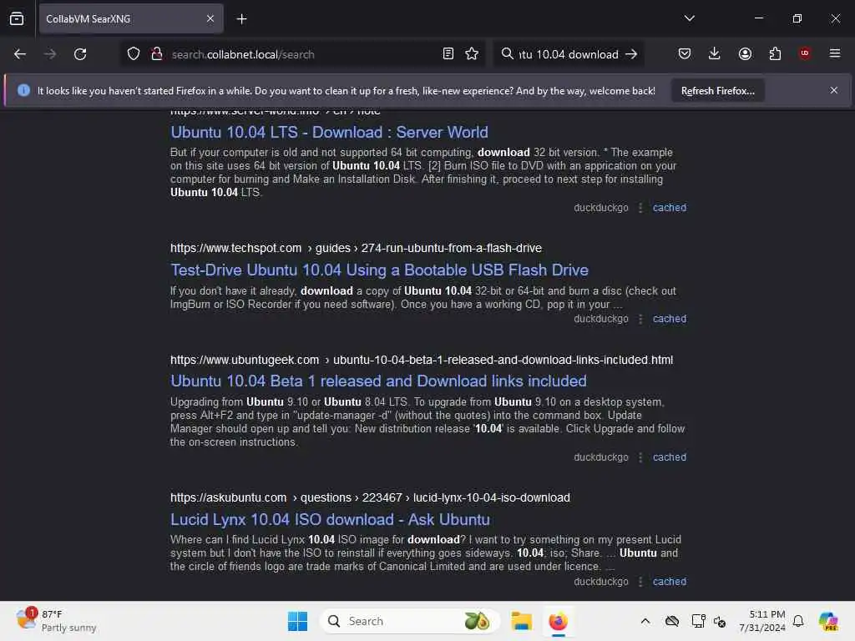Click the askubuntu.com result URL

pyautogui.click(x=370, y=497)
